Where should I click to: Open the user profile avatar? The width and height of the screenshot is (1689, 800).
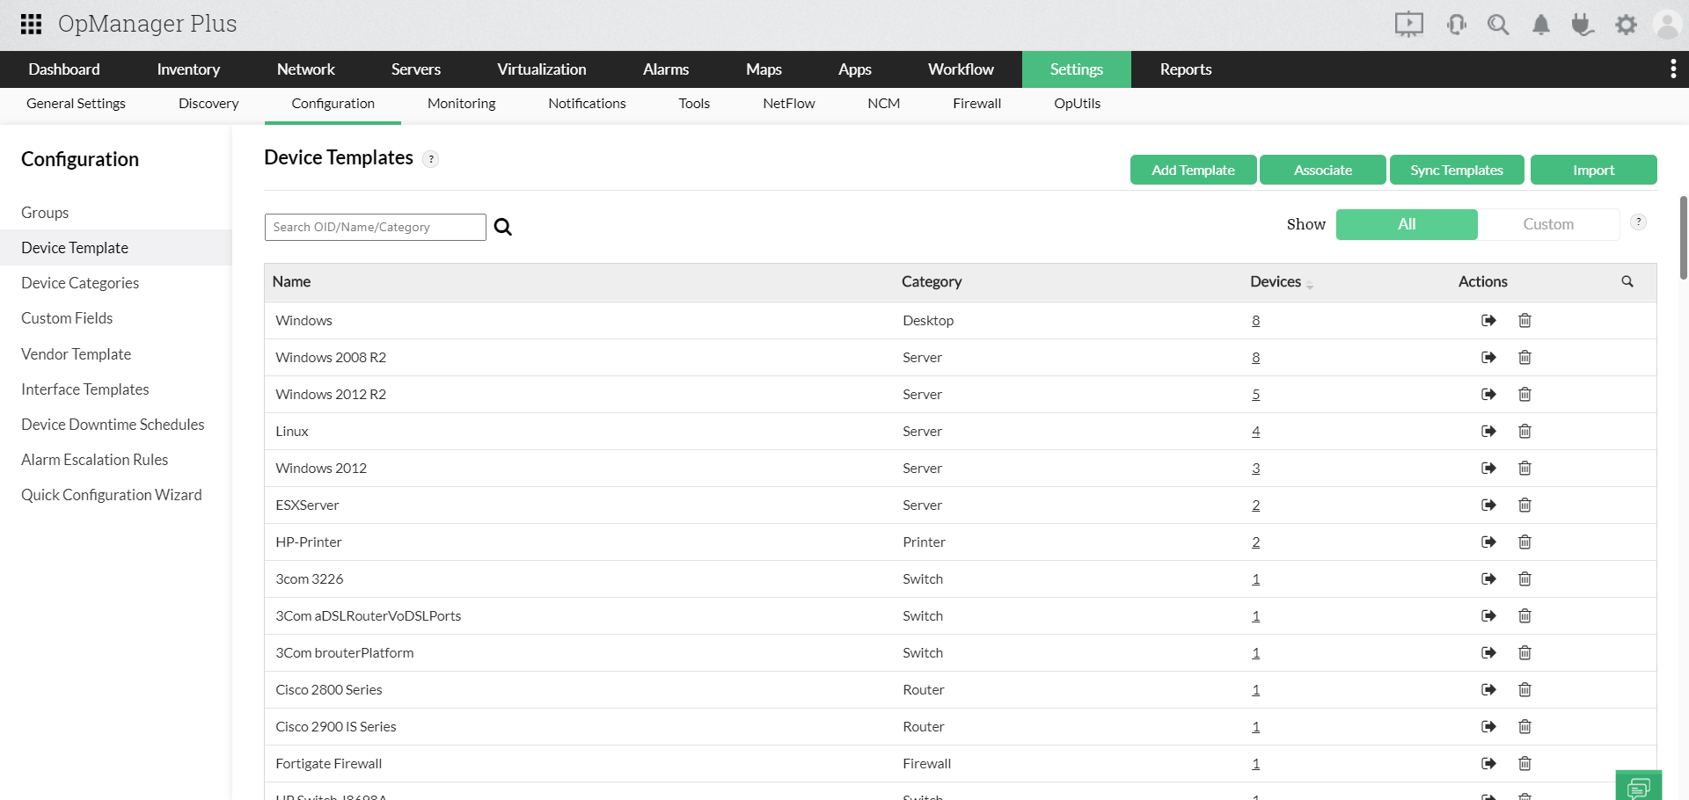point(1668,24)
